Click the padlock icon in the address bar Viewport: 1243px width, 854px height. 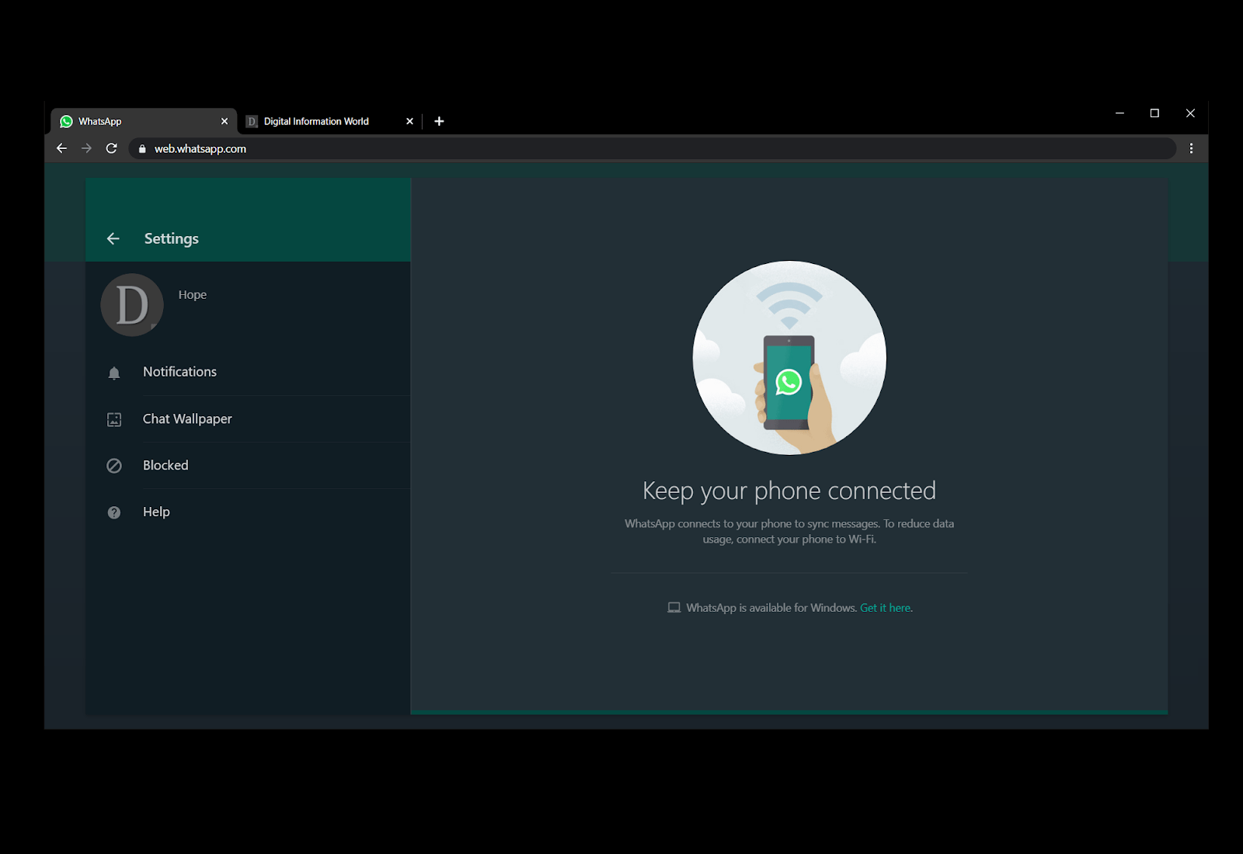tap(141, 148)
